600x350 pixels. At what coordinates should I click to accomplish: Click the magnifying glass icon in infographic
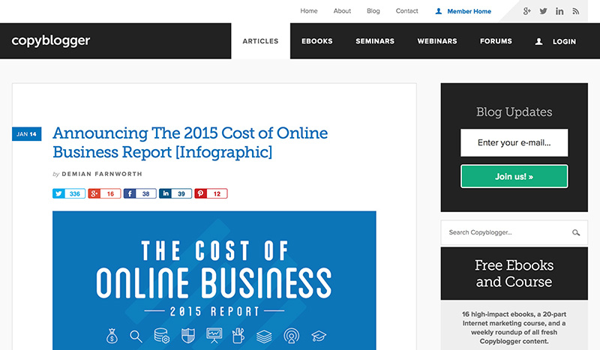[x=136, y=337]
